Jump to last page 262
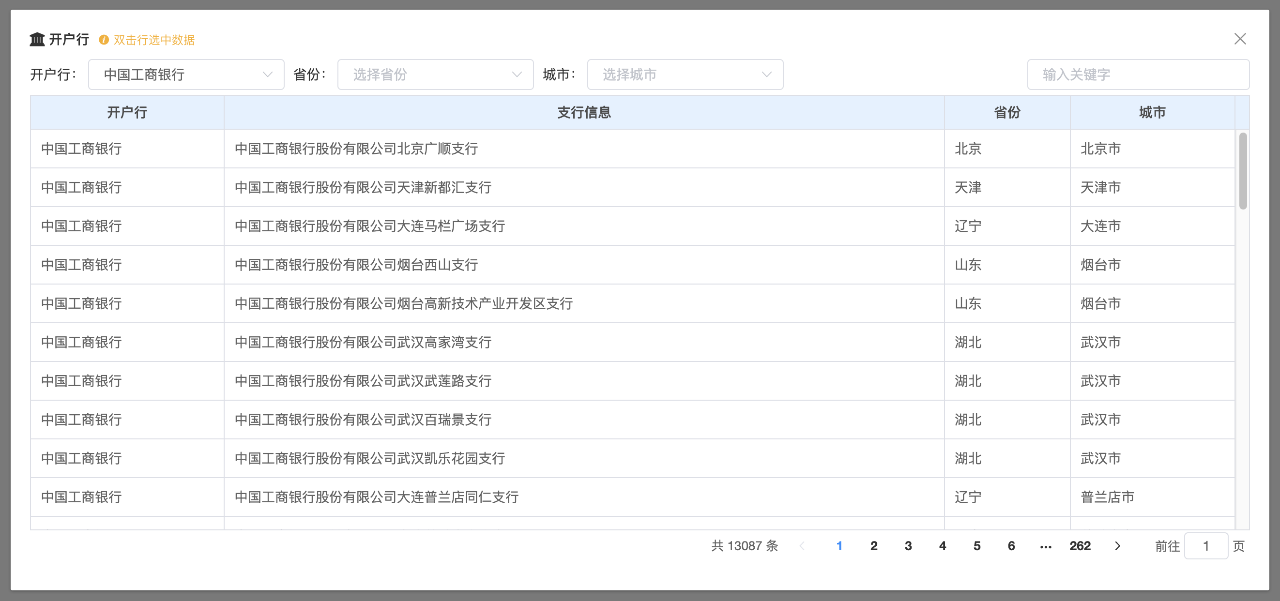 click(x=1080, y=546)
